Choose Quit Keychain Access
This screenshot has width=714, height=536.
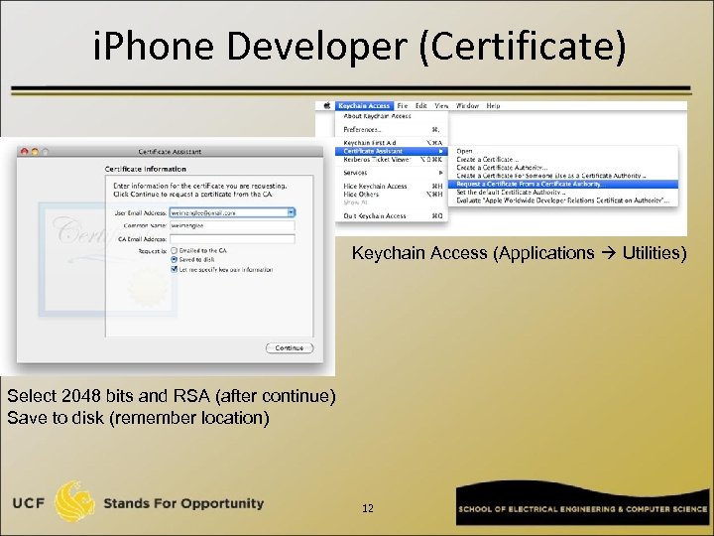tap(391, 216)
